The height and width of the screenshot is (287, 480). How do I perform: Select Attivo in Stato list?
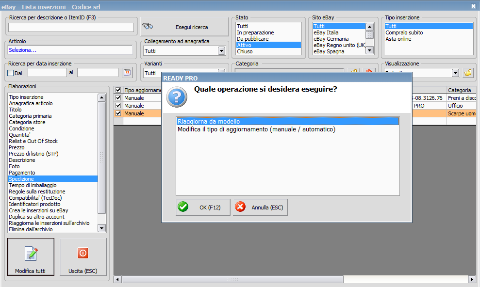pyautogui.click(x=268, y=45)
